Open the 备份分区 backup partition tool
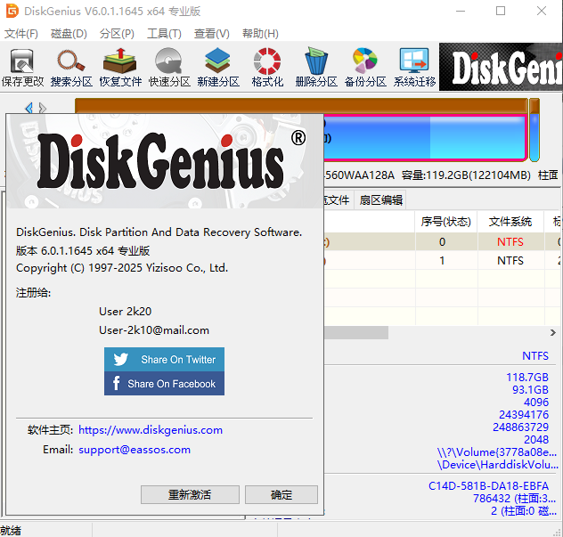The width and height of the screenshot is (563, 537). pyautogui.click(x=365, y=68)
